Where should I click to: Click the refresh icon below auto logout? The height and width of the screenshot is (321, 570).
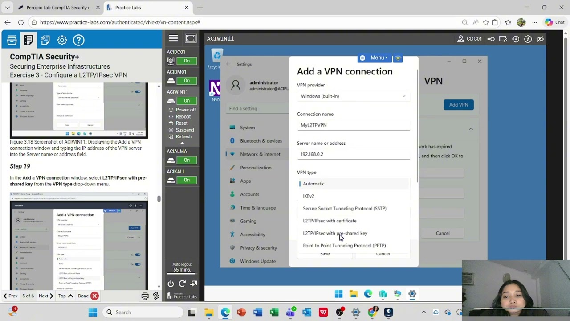182,284
